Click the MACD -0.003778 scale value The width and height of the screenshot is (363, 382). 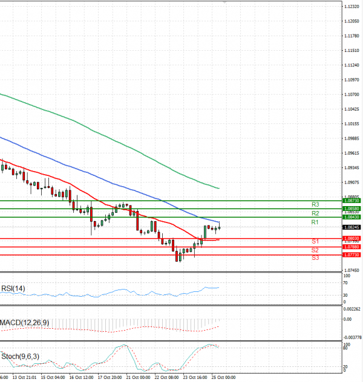(353, 337)
